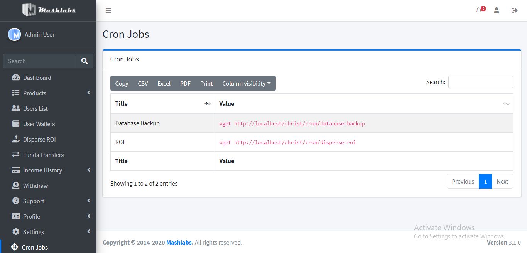Open the Column visibility dropdown
Screen dimensions: 527x253
pyautogui.click(x=247, y=83)
